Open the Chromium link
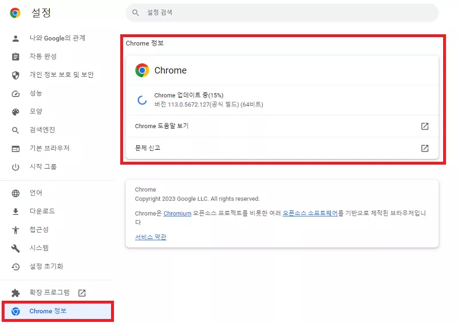 (x=177, y=214)
